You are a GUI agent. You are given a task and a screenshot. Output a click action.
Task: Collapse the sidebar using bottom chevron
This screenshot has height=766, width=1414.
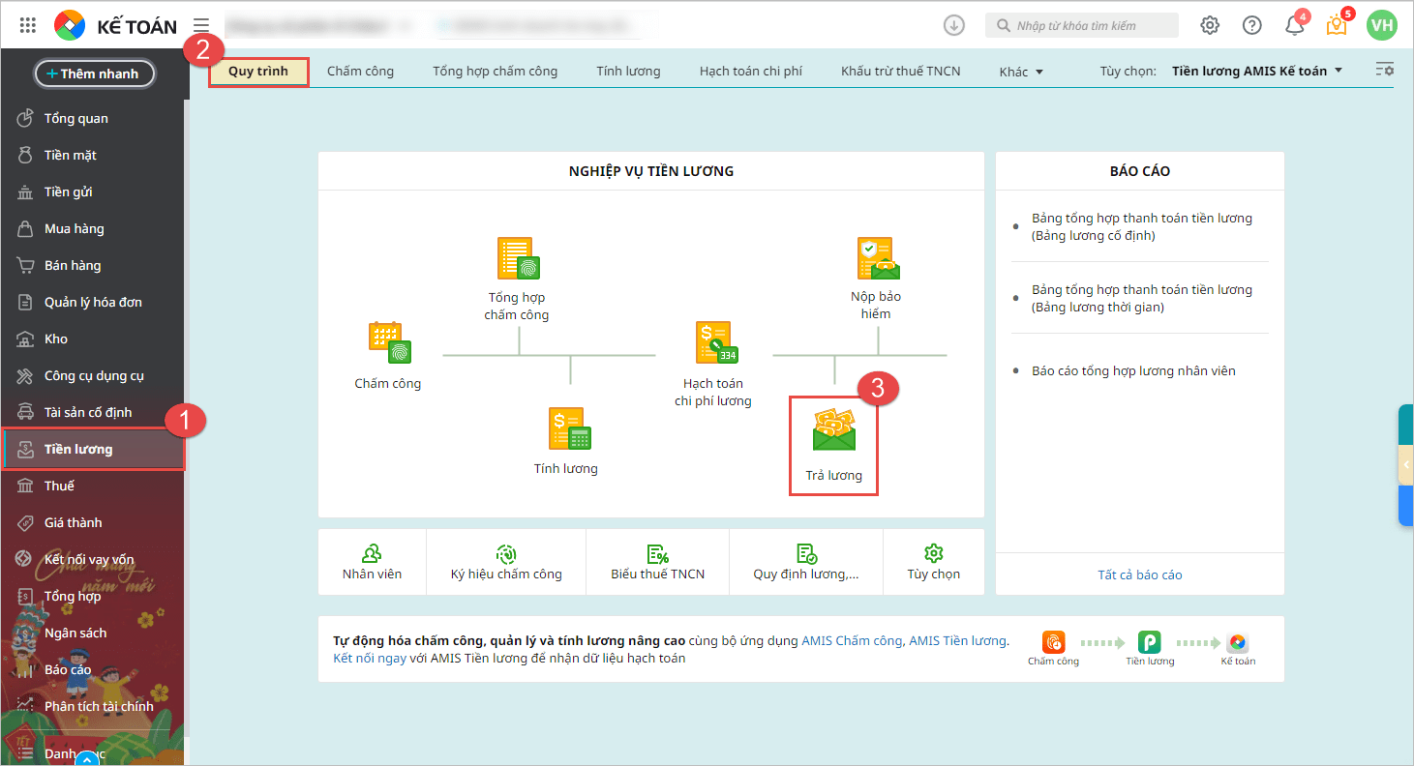click(x=88, y=758)
